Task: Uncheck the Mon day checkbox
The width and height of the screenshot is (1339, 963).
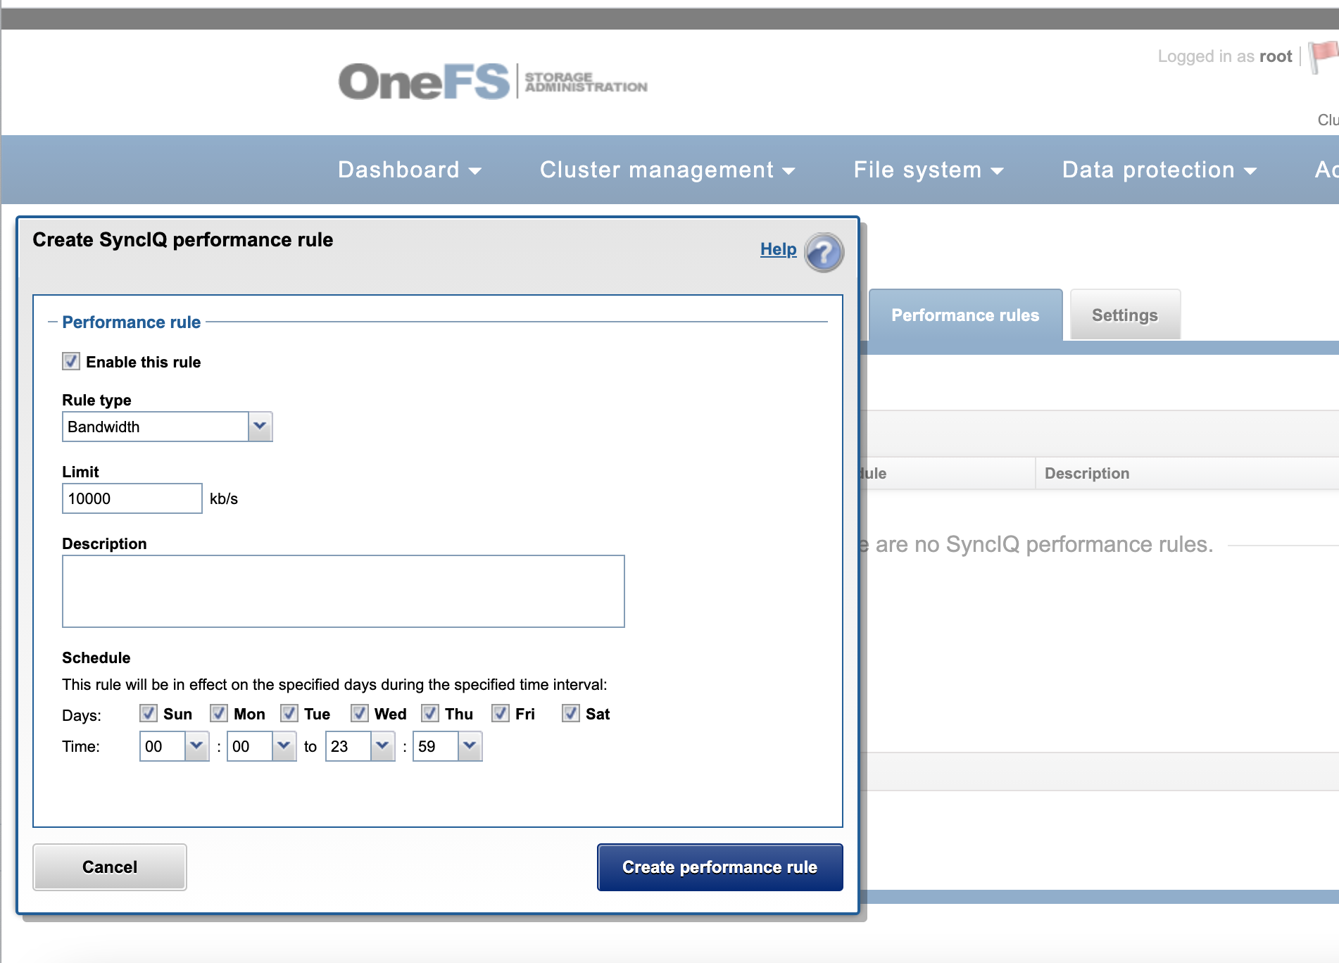Action: [218, 713]
